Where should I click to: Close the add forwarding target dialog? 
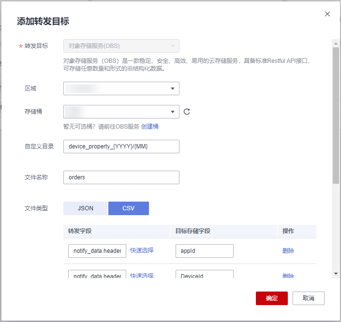tap(327, 14)
